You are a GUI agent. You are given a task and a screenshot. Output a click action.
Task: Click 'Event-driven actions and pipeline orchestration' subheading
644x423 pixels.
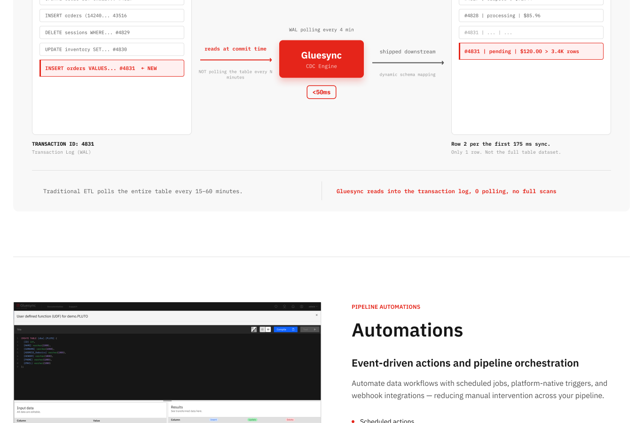465,363
